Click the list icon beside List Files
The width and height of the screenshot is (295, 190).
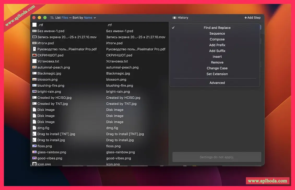point(52,18)
